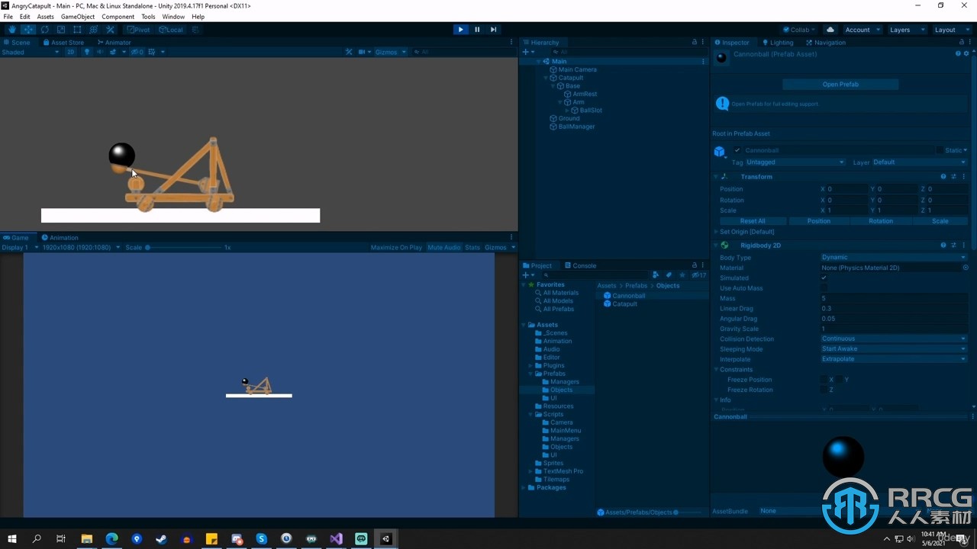Toggle Pivot/Center handle position
The width and height of the screenshot is (977, 549).
click(x=139, y=30)
